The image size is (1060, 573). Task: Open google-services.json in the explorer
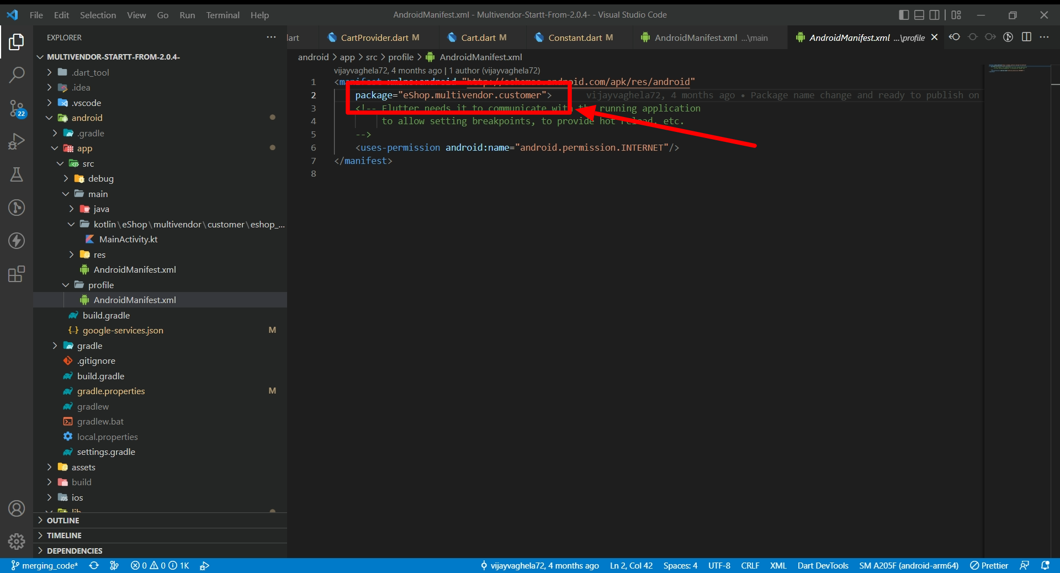click(123, 330)
